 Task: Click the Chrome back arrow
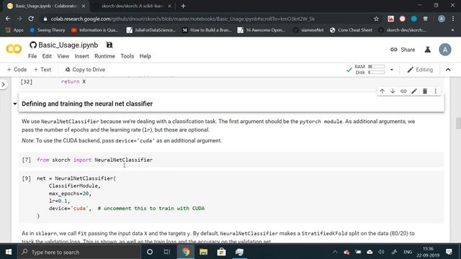[8, 19]
